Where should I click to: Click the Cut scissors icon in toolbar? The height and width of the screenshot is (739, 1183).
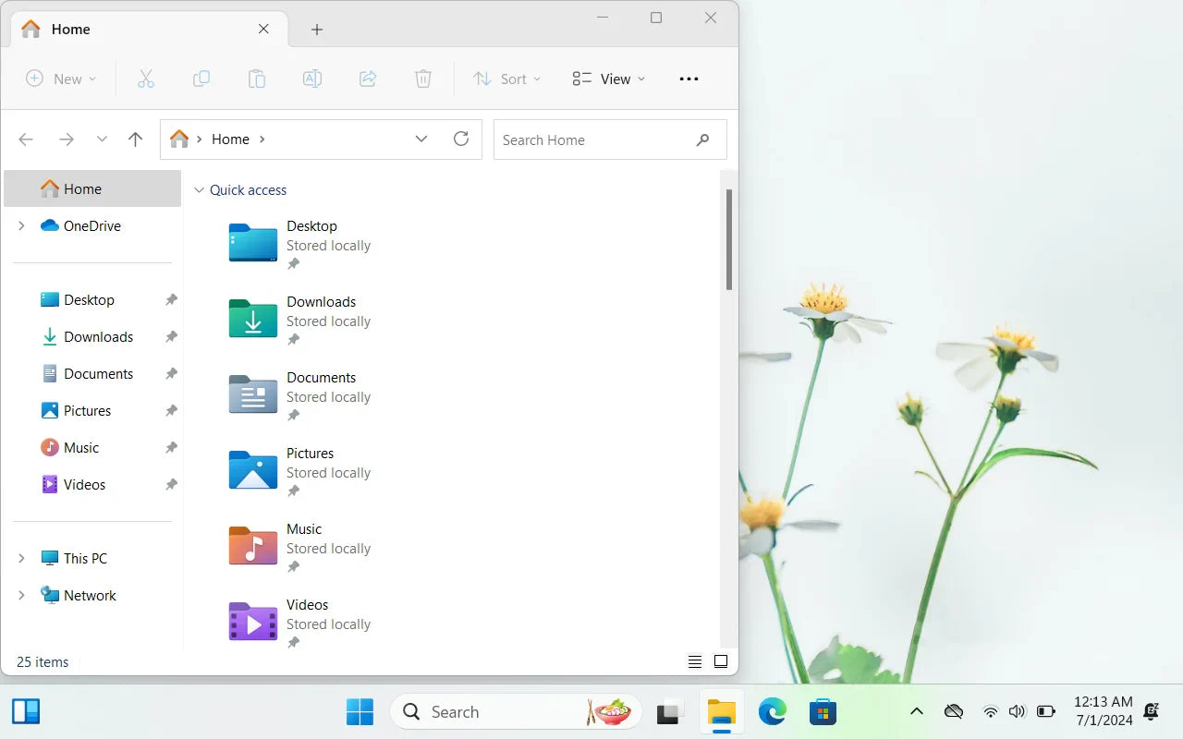(146, 79)
